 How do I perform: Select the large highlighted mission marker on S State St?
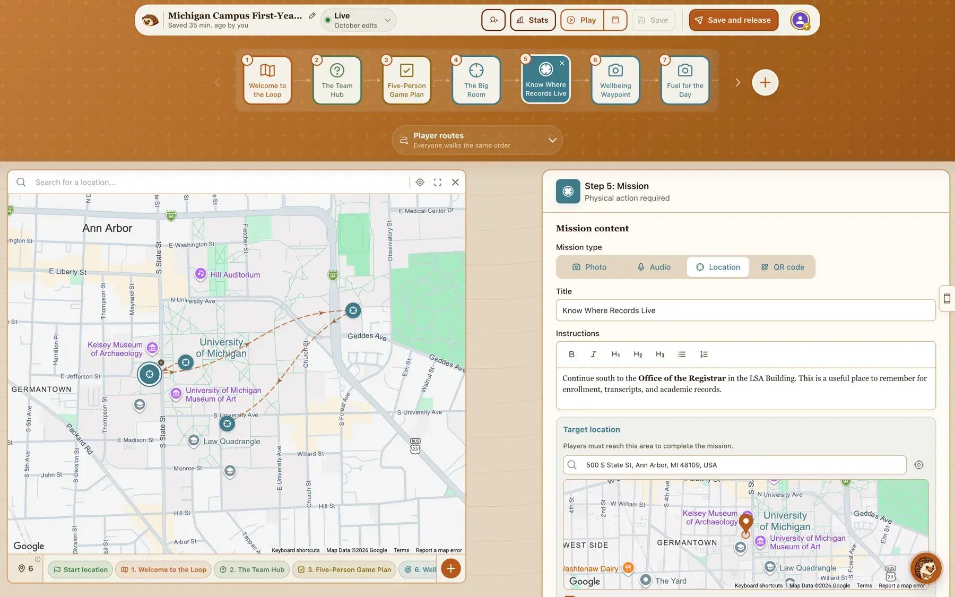click(x=150, y=374)
